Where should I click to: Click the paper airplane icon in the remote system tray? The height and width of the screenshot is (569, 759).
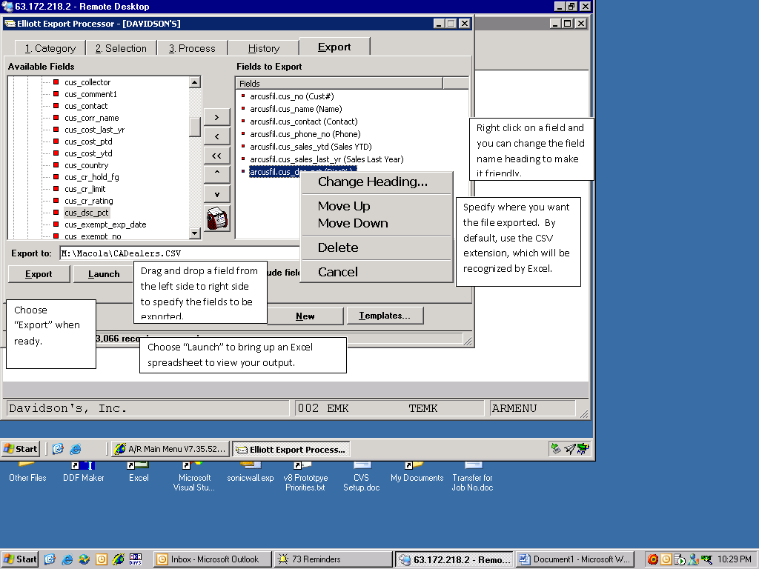tap(570, 449)
